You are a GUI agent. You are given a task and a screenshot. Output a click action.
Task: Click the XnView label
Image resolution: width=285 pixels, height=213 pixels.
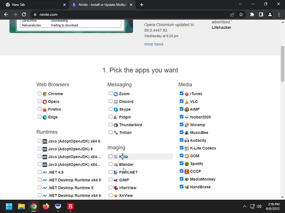point(126,196)
